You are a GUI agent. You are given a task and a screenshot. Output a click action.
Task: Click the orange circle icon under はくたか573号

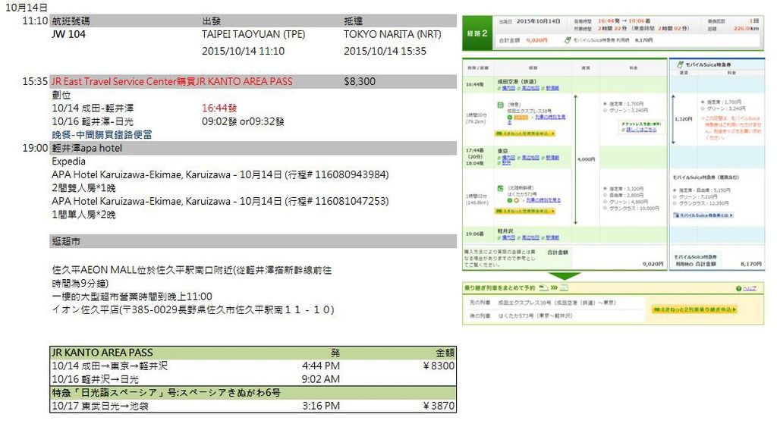click(516, 200)
